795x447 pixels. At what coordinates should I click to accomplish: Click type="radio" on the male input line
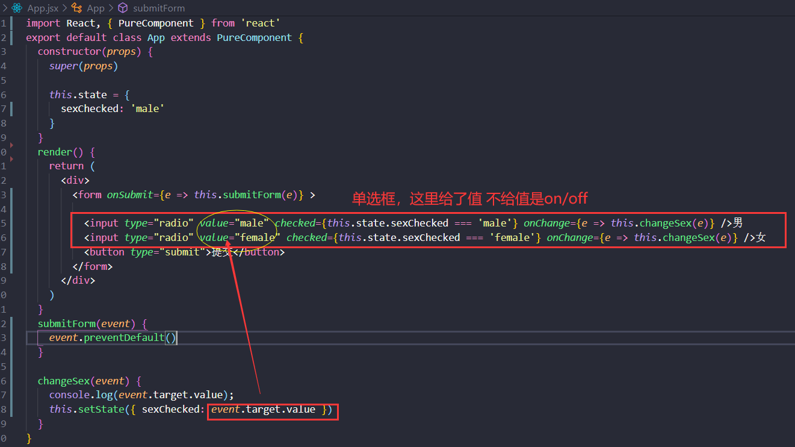[159, 223]
